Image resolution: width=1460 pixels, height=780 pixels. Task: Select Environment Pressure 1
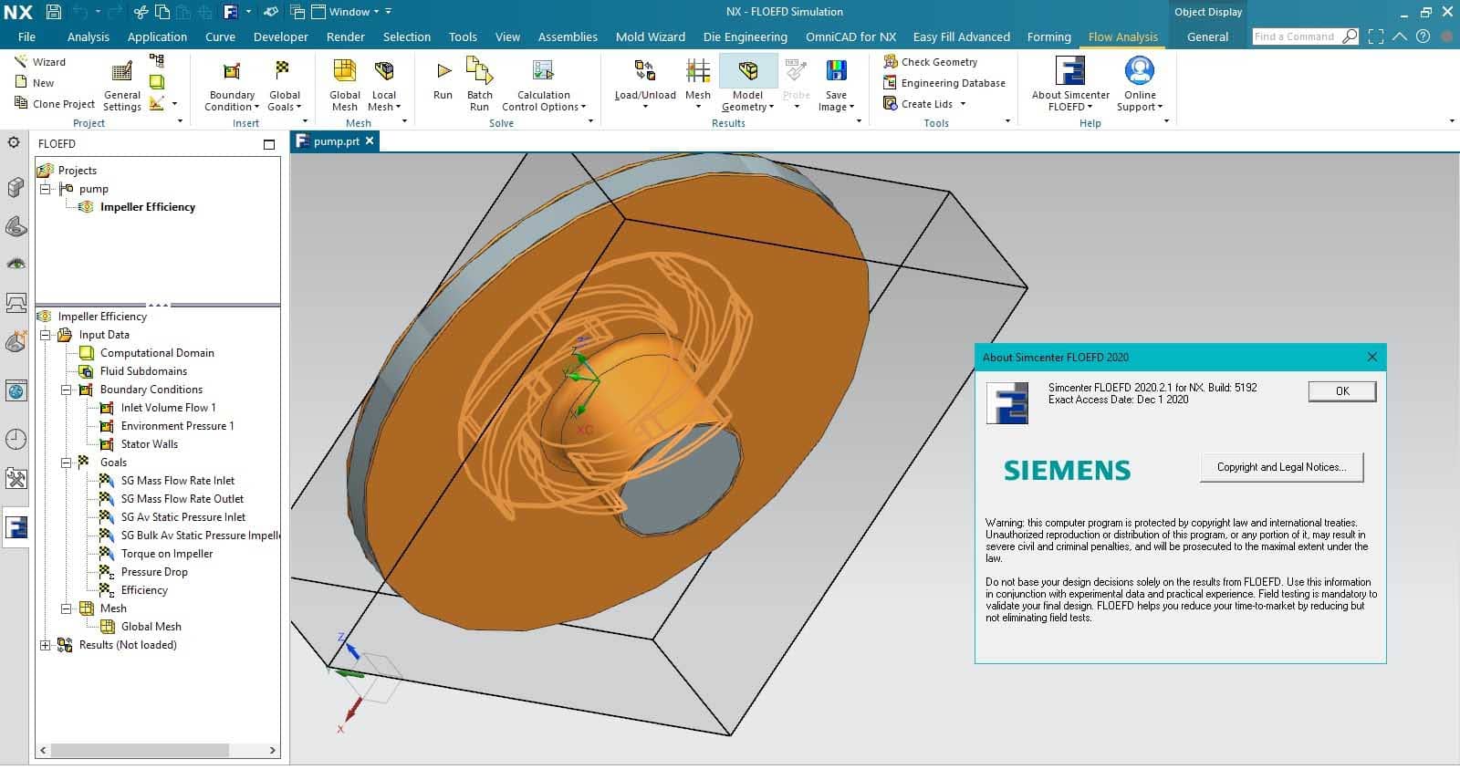tap(177, 426)
